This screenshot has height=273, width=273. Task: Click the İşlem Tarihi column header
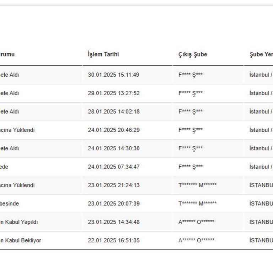[x=103, y=54]
